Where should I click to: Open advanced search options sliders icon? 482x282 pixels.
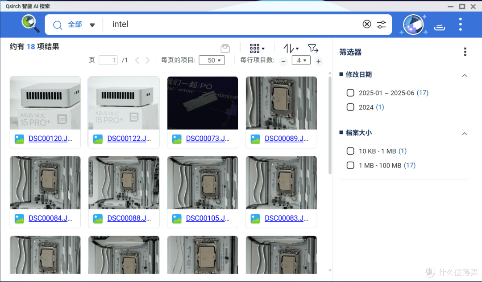click(382, 24)
